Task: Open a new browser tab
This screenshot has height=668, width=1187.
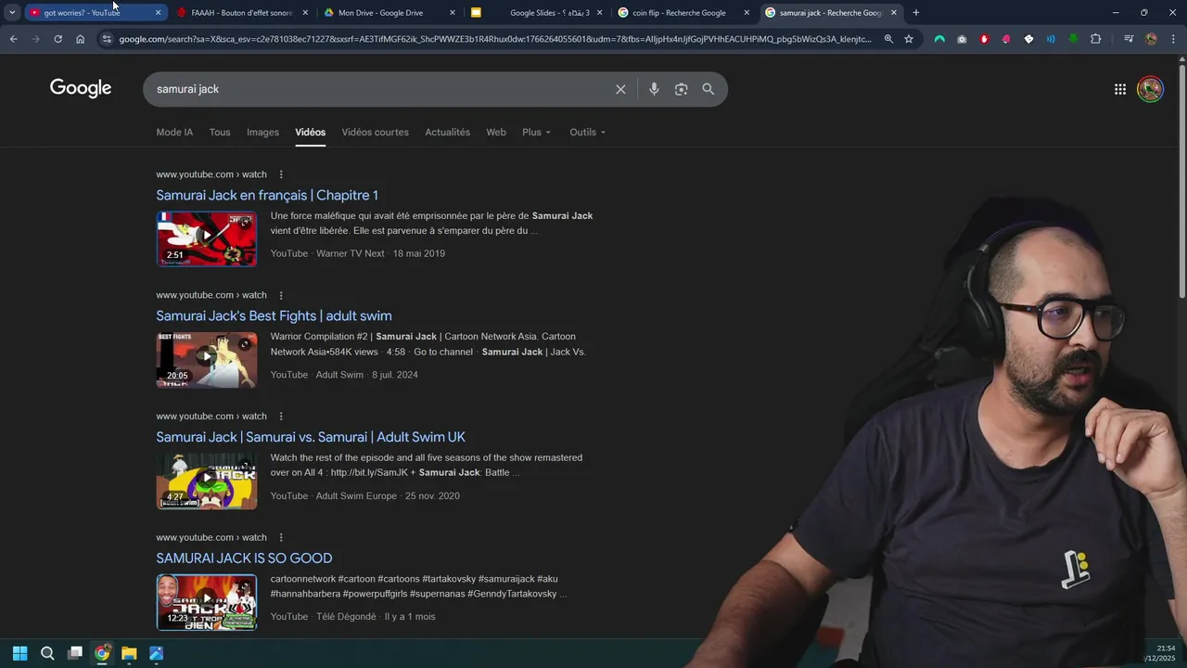Action: coord(916,13)
